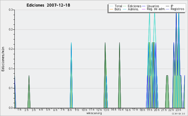Click the 0.3 value on the y-axis

11,10
